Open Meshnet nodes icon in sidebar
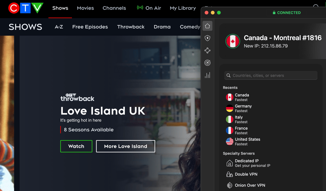 (x=207, y=50)
